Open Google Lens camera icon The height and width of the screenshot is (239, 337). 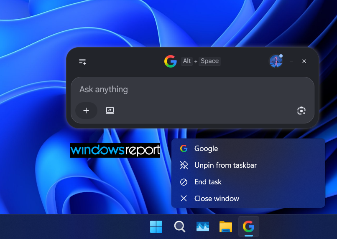coord(301,111)
